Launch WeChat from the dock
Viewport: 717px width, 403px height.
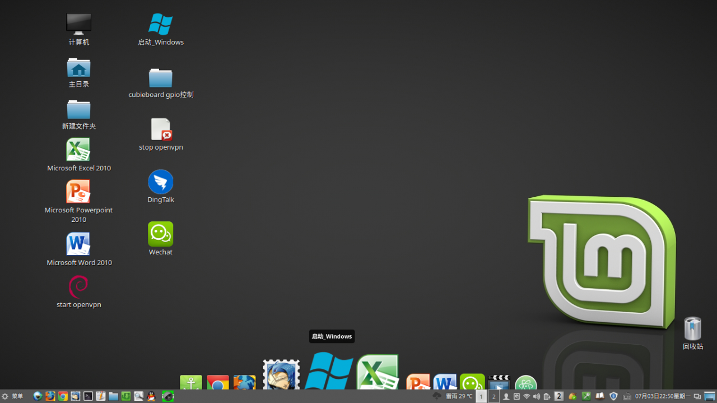pyautogui.click(x=472, y=382)
